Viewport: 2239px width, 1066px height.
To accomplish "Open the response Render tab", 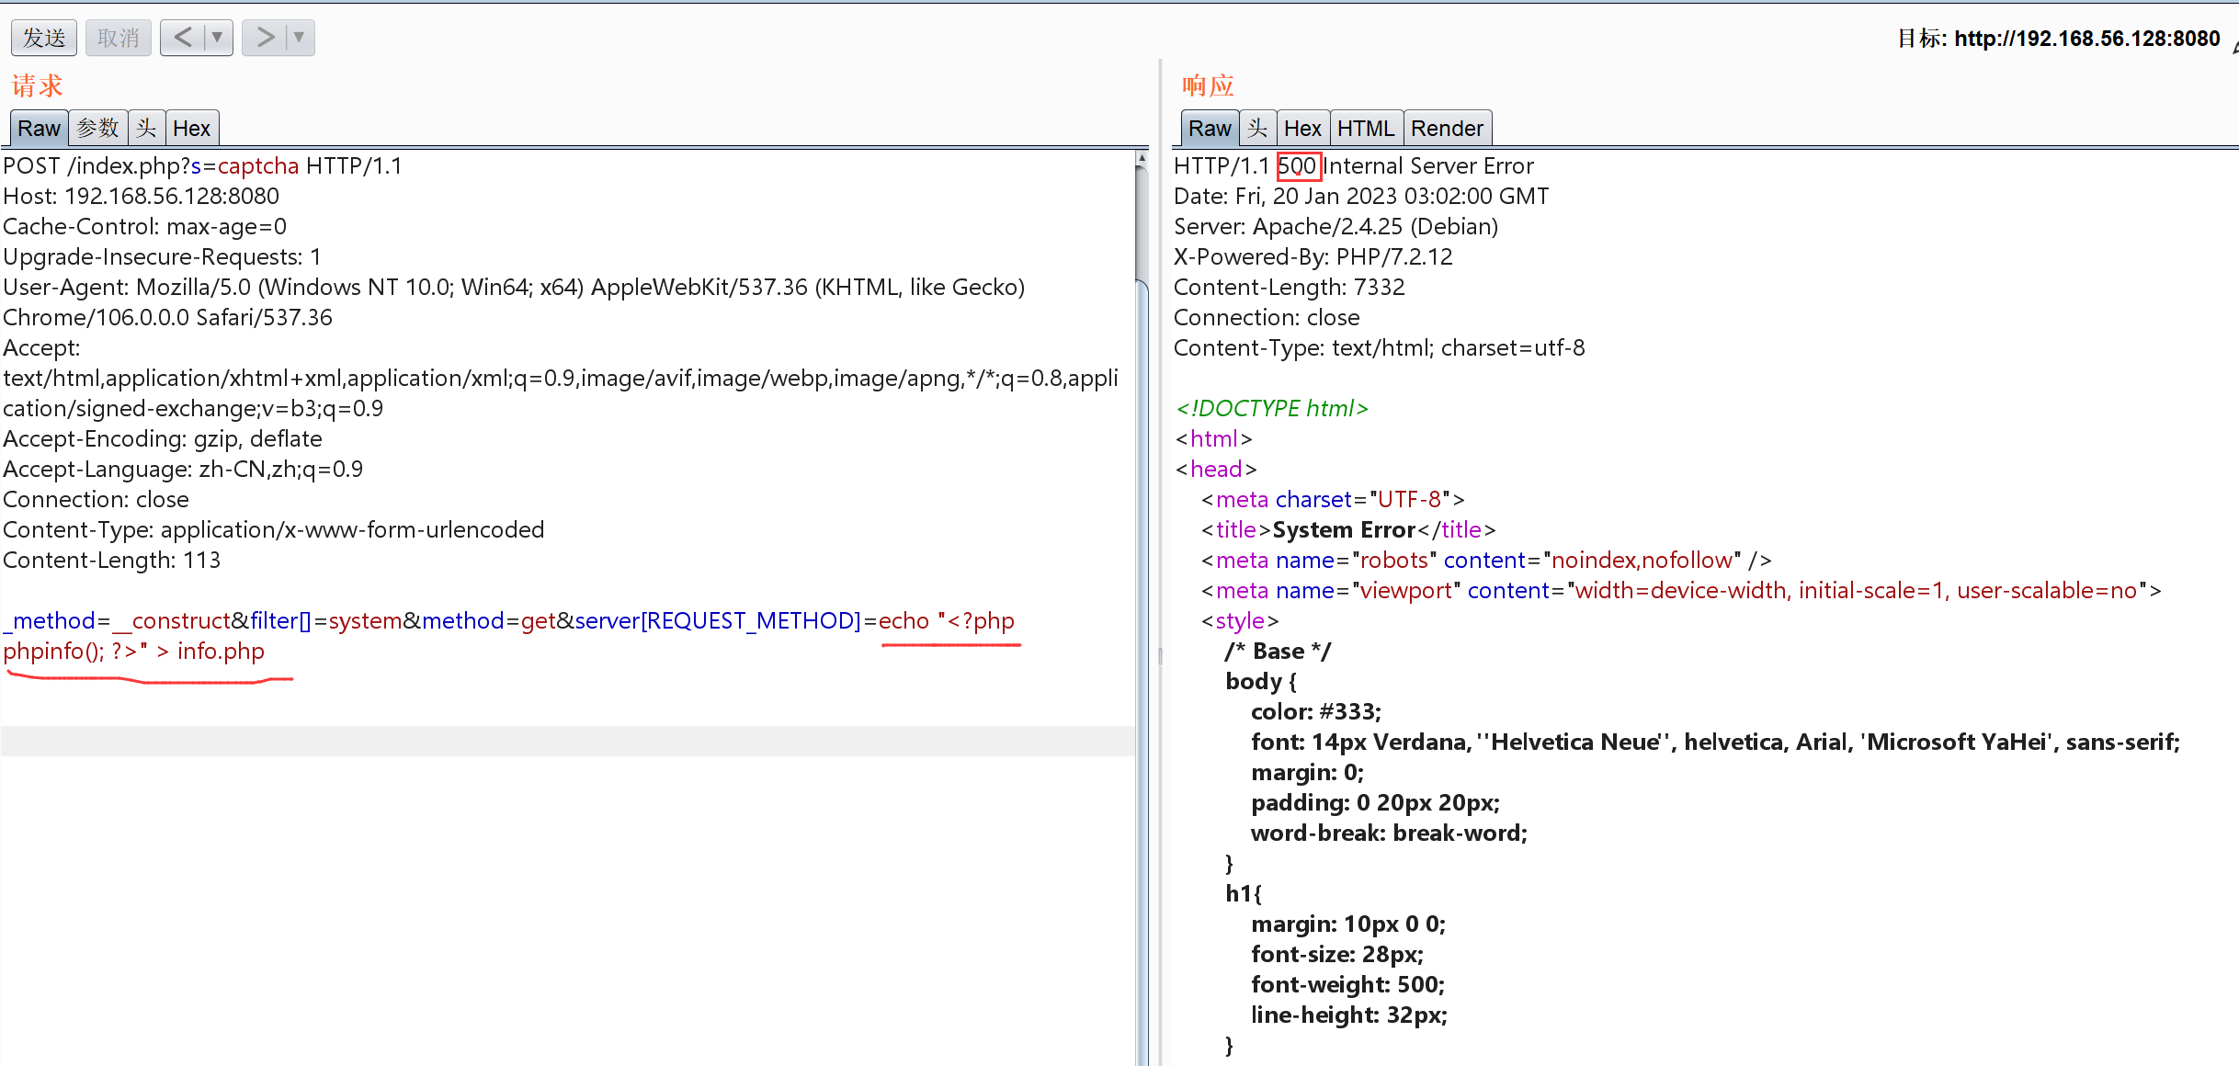I will pyautogui.click(x=1447, y=128).
